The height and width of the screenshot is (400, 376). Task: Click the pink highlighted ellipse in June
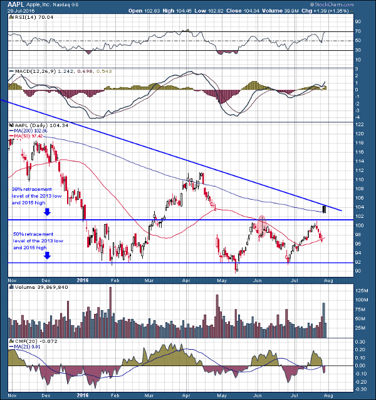pos(262,226)
